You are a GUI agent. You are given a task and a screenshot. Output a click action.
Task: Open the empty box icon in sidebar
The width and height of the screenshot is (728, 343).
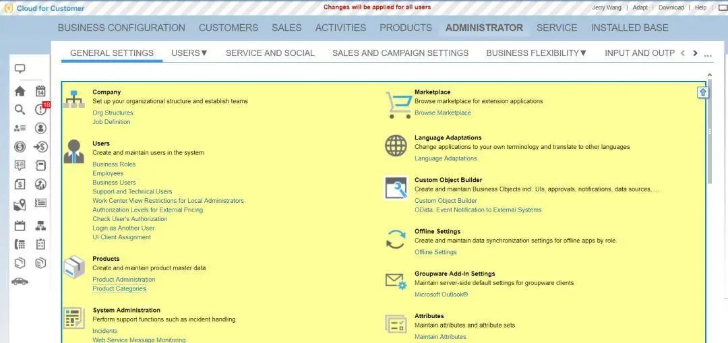coord(20,263)
